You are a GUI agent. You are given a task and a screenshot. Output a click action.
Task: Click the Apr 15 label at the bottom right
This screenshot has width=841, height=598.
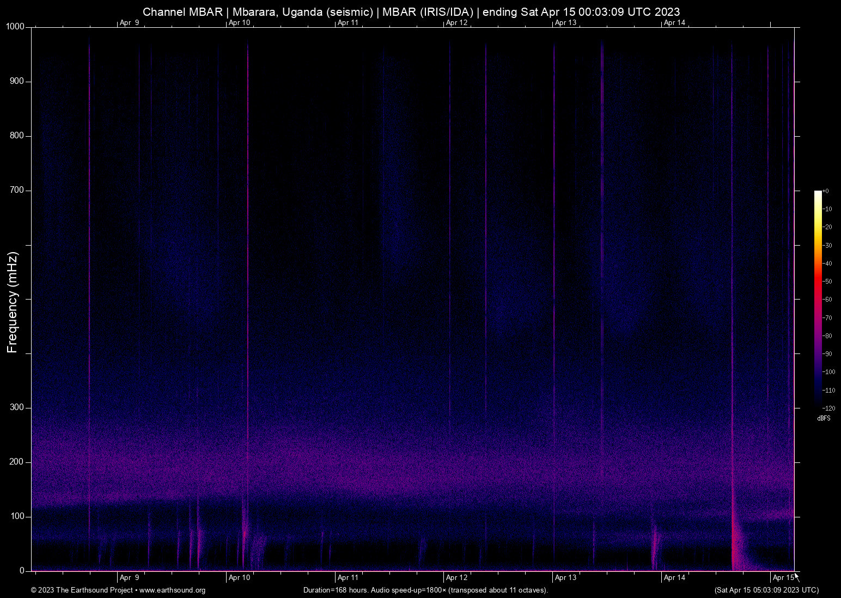783,577
